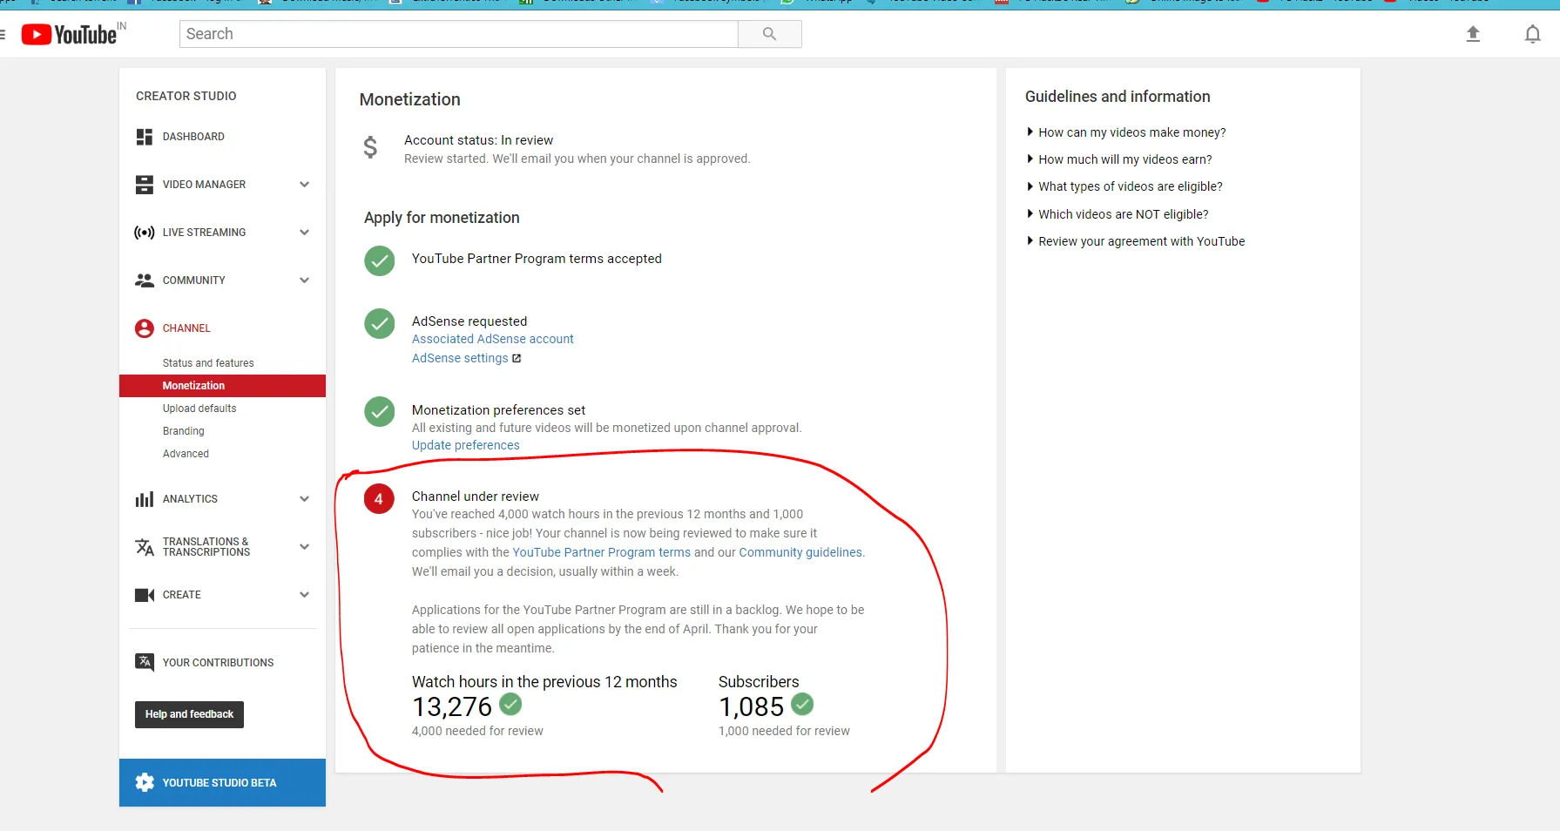Click 'YouTube Partner Program terms accepted' text

(x=537, y=259)
